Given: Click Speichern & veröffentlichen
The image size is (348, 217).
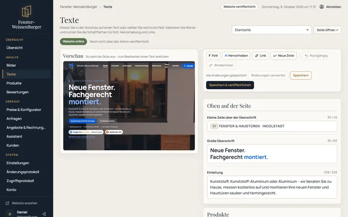Looking at the screenshot, I should coord(230,85).
